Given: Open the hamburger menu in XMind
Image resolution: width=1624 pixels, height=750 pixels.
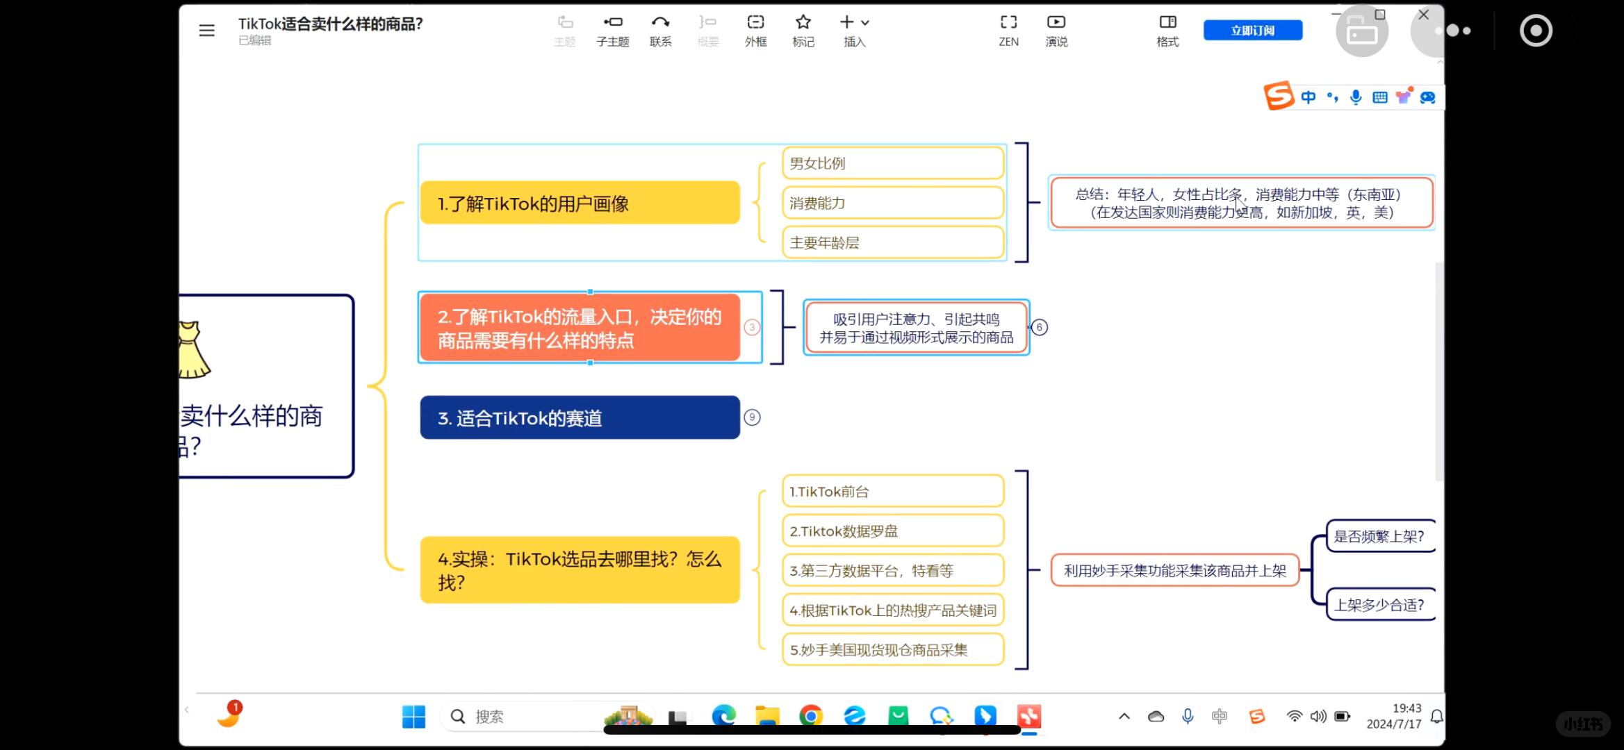Looking at the screenshot, I should point(206,31).
